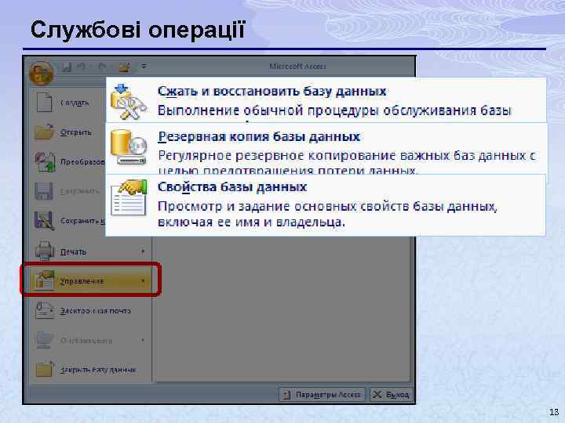Select Резервная копия базы данных heading
Image resolution: width=565 pixels, height=423 pixels.
pos(259,136)
